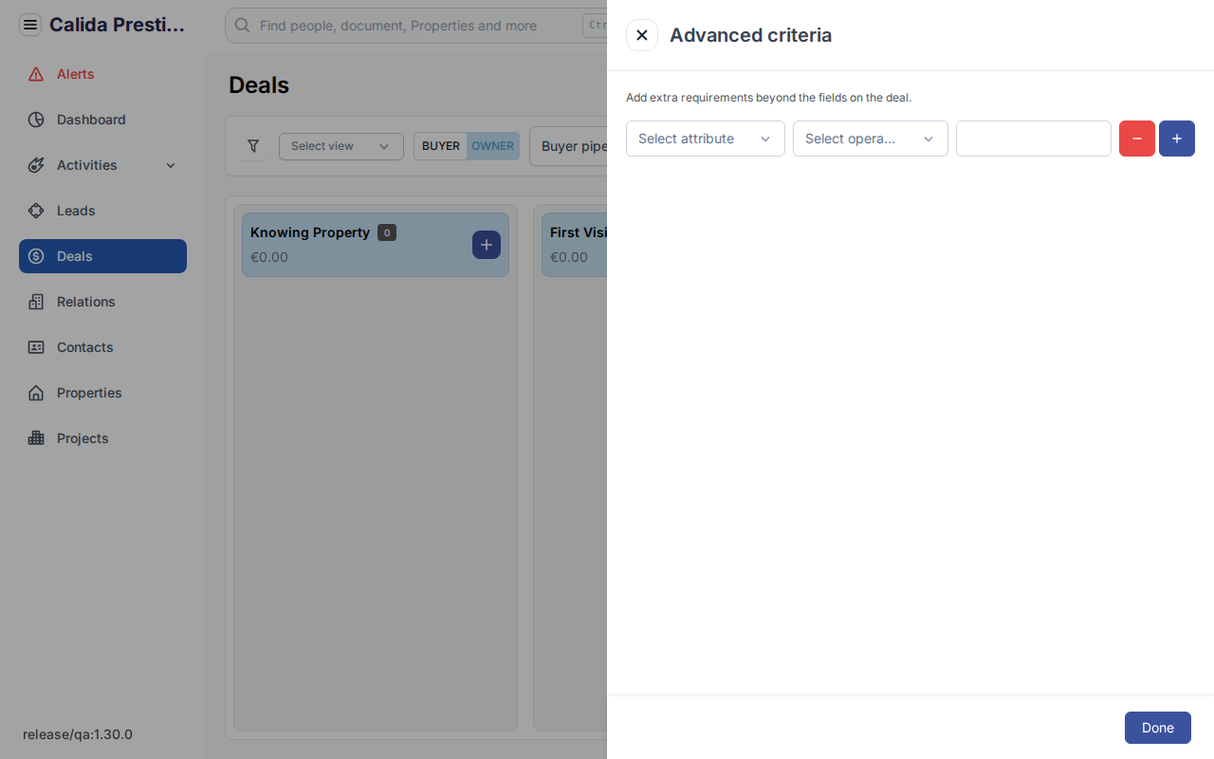
Task: Open Relations in the sidebar
Action: pos(102,302)
